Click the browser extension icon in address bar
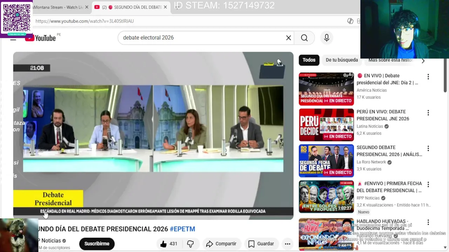Viewport: 449px width, 252px height. [350, 21]
